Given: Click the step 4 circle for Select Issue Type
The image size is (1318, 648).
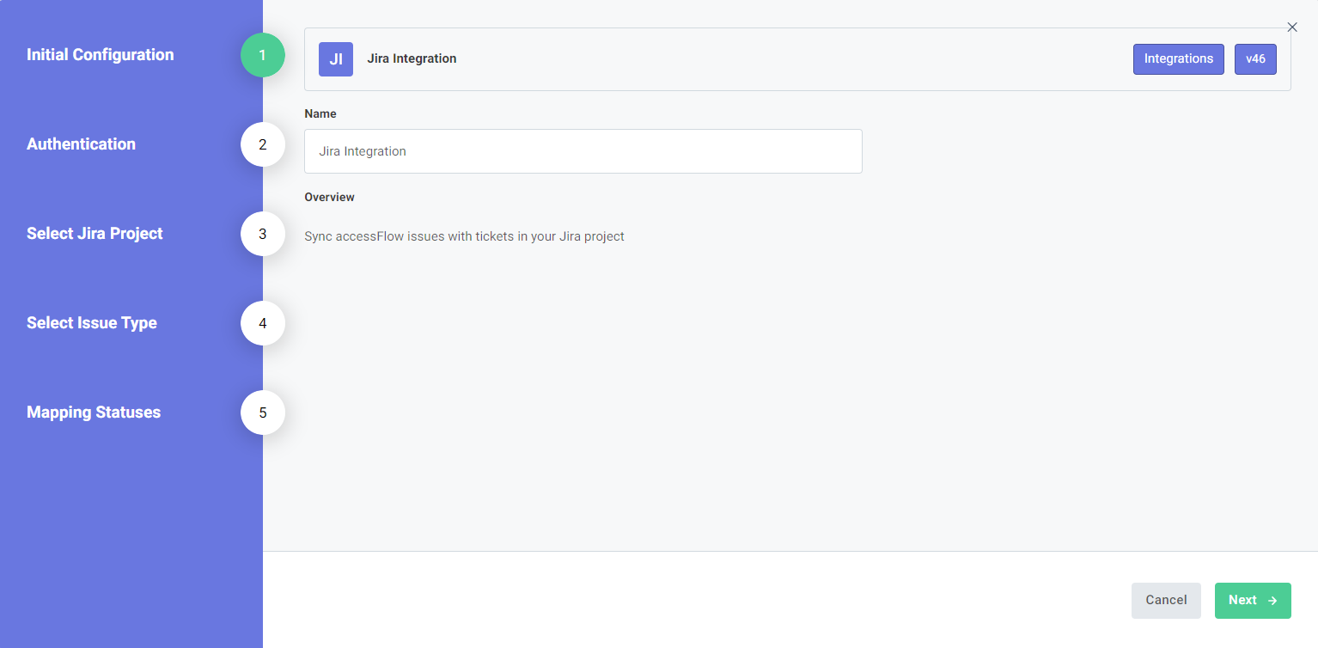Looking at the screenshot, I should coord(262,323).
